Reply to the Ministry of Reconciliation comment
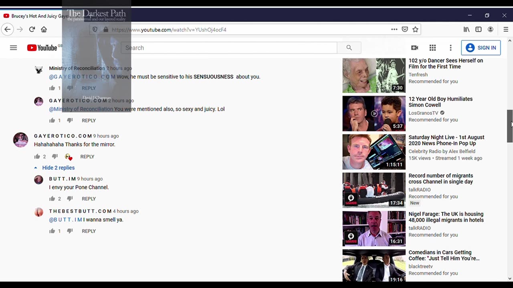The height and width of the screenshot is (288, 513). [x=89, y=88]
